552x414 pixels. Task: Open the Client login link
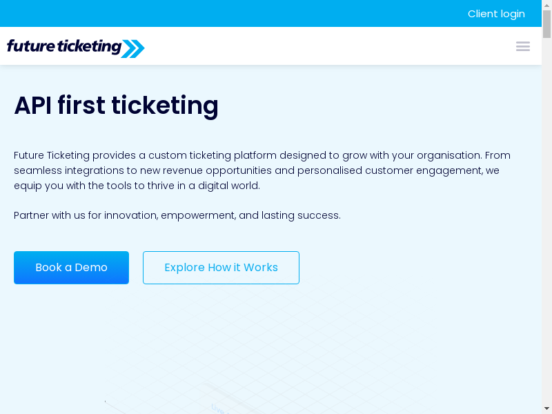click(495, 14)
